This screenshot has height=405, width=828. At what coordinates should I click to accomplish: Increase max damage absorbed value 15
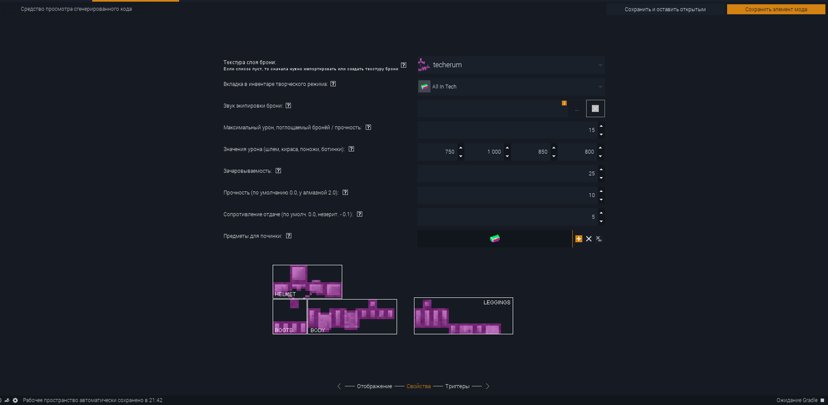click(x=601, y=127)
